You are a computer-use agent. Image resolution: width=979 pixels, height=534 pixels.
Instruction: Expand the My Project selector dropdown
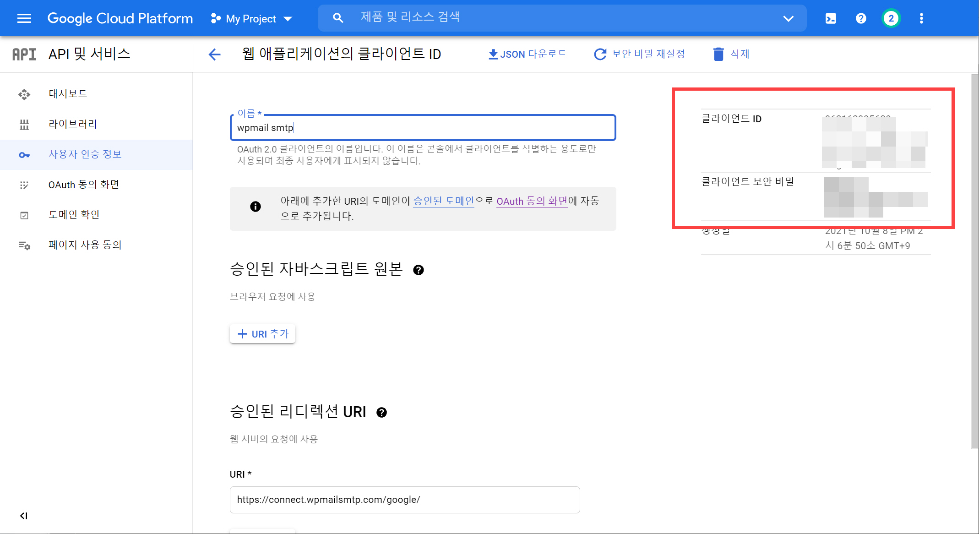tap(251, 19)
